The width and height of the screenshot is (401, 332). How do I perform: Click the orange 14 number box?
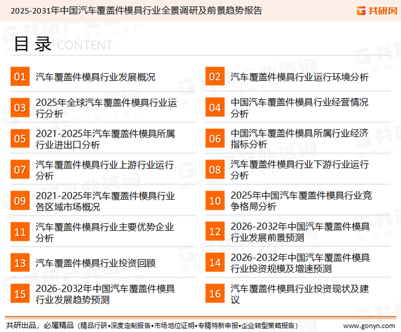point(215,263)
